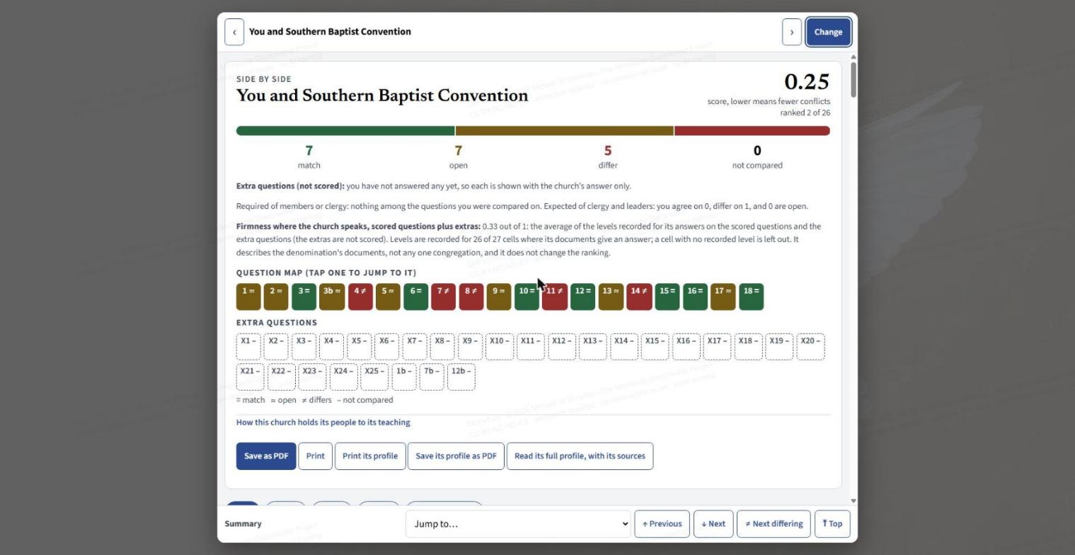
Task: Jump to question 7 red tile
Action: pyautogui.click(x=443, y=297)
